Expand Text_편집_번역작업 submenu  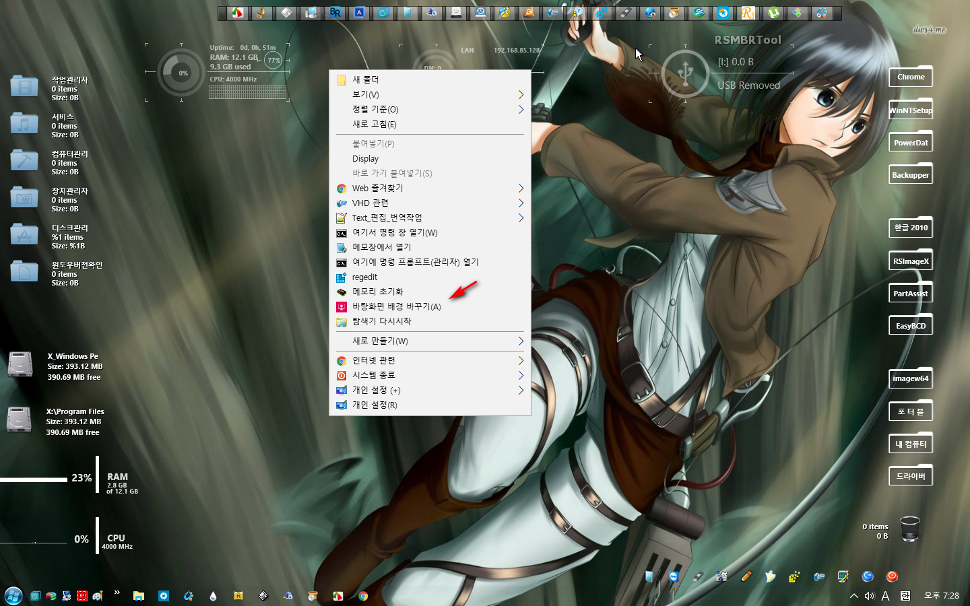click(x=430, y=217)
